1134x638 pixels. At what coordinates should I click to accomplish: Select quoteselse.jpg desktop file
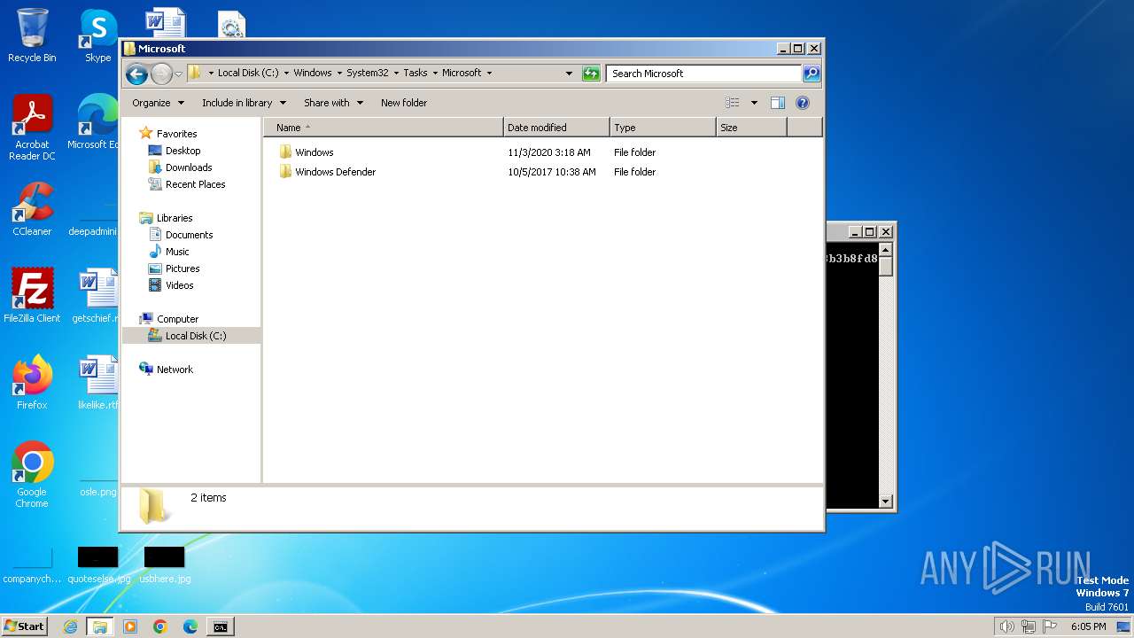(x=97, y=565)
